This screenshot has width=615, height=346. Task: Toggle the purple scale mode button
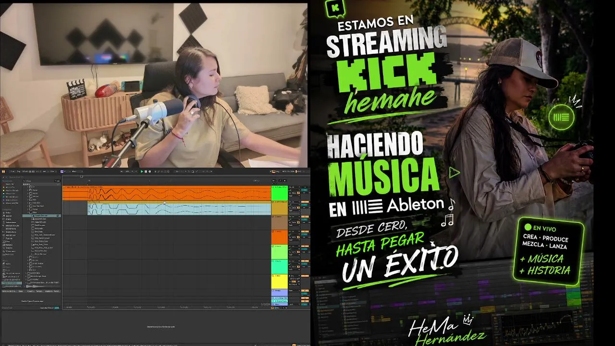[62, 172]
